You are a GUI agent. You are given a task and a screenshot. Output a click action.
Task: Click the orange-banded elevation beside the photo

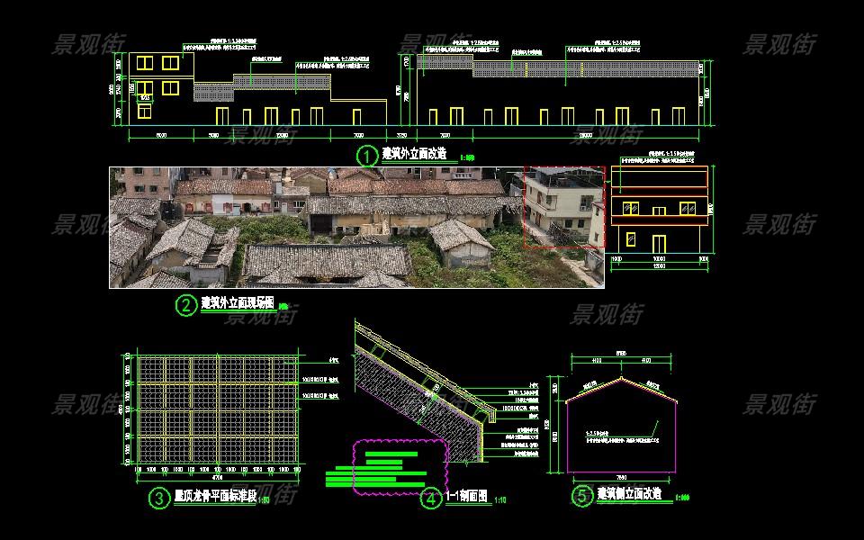coord(659,211)
